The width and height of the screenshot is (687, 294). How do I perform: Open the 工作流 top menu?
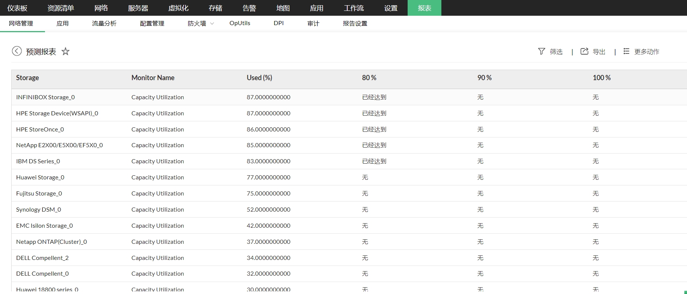pos(354,8)
